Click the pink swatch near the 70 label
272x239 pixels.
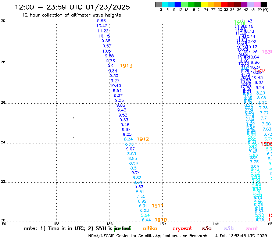[257, 4]
